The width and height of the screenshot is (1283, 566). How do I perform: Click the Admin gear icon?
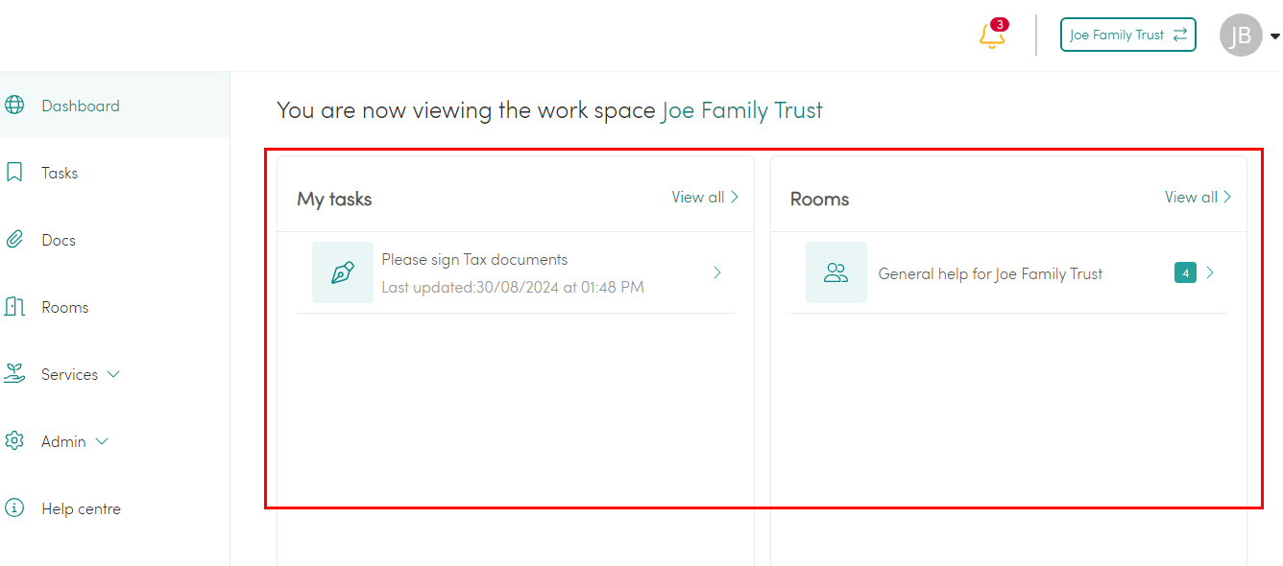pos(14,441)
